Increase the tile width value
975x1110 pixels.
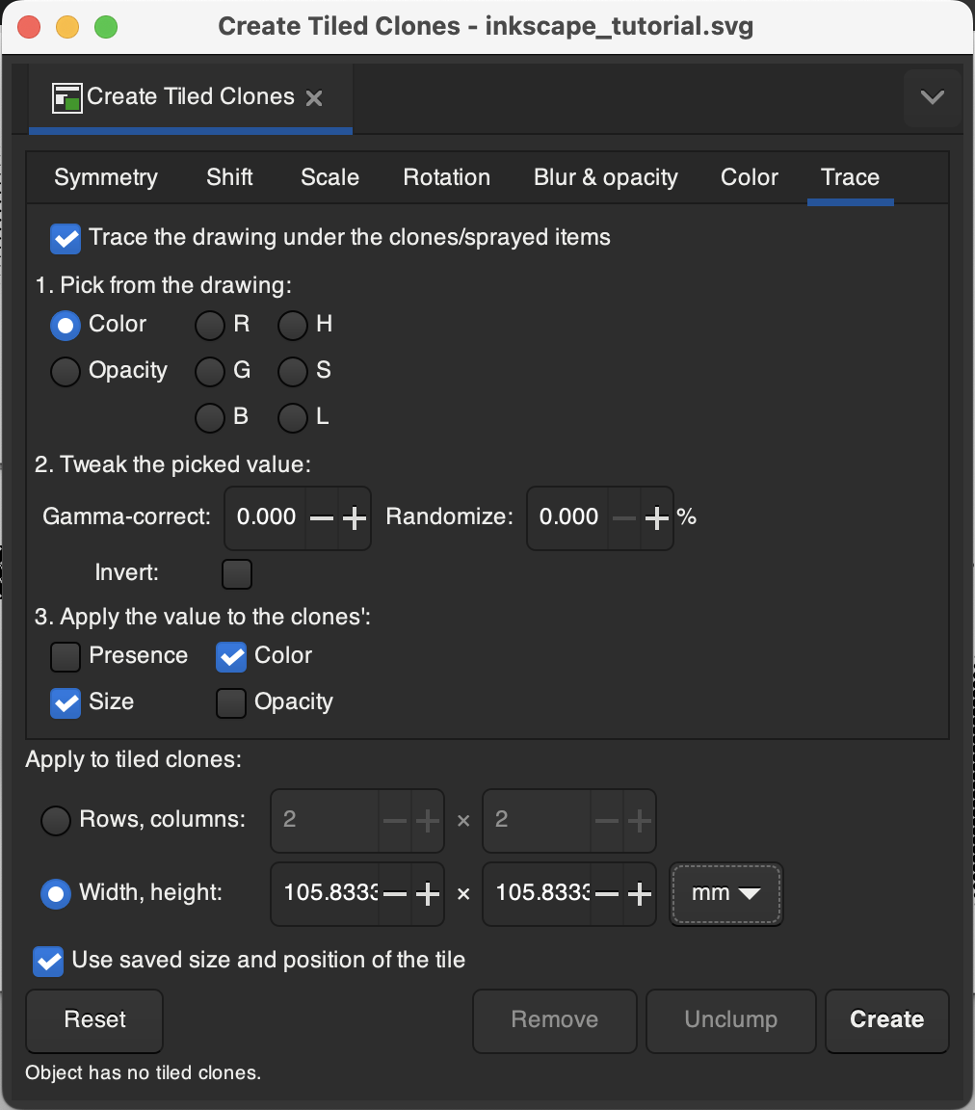[427, 894]
